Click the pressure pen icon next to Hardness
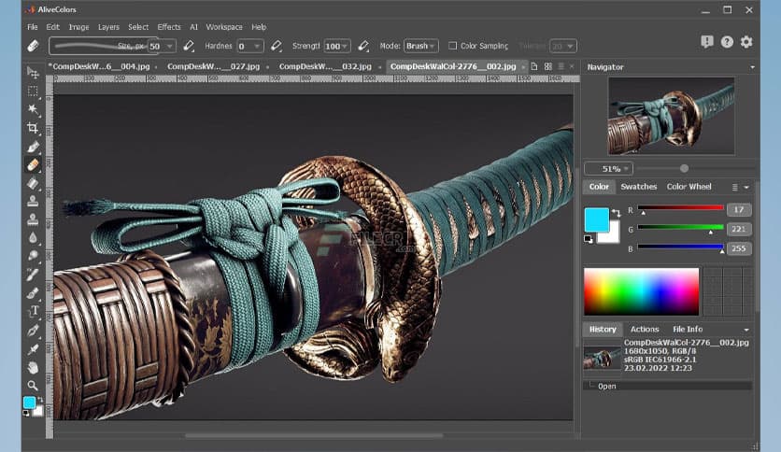Image resolution: width=781 pixels, height=452 pixels. tap(277, 47)
